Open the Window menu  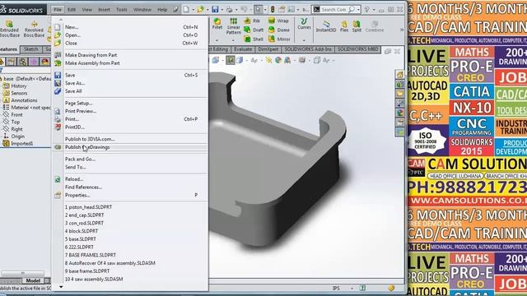(142, 10)
